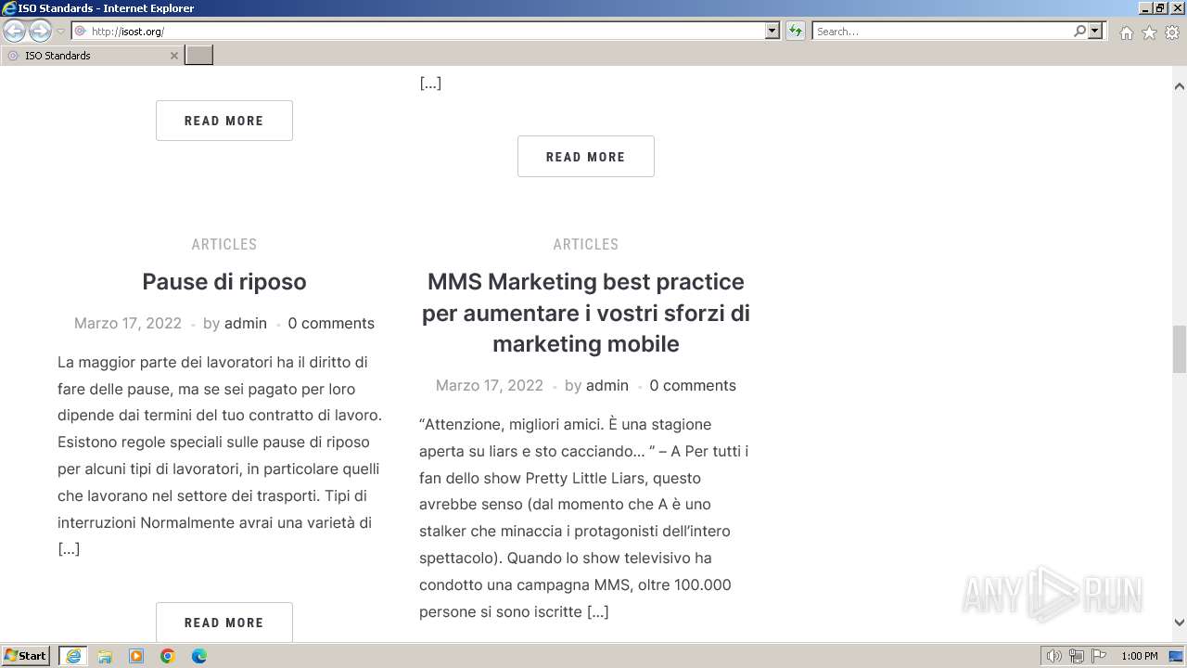The width and height of the screenshot is (1187, 668).
Task: Open the network icon in system tray
Action: 1077,656
